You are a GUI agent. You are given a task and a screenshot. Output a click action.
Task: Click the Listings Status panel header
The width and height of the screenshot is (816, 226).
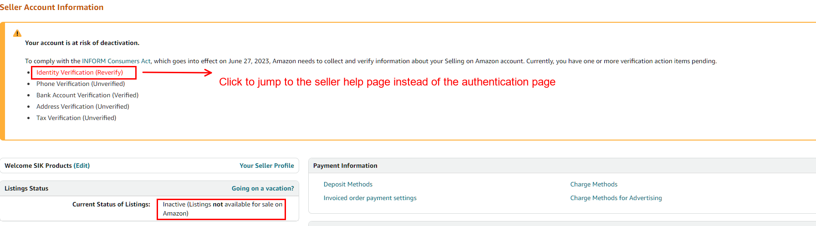pos(149,188)
